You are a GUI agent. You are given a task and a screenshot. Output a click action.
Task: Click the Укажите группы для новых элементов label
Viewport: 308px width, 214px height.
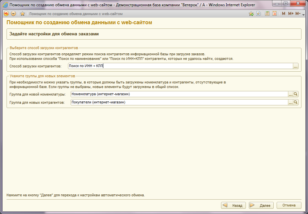click(x=43, y=76)
